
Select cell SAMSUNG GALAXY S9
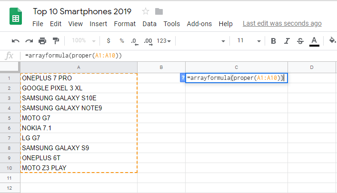point(79,148)
